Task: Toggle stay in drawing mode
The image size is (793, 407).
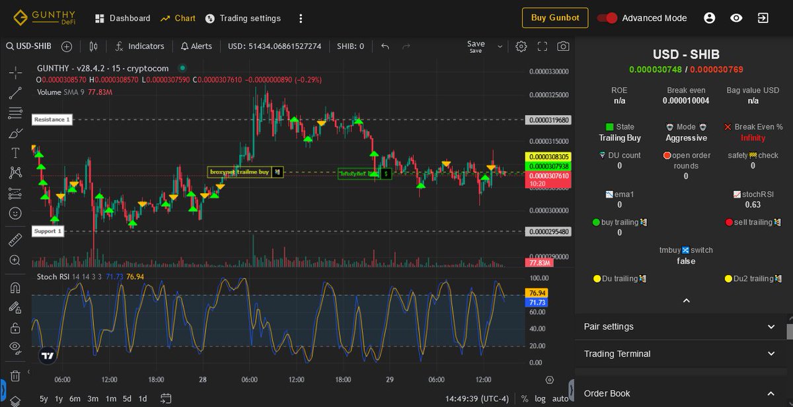Action: pyautogui.click(x=15, y=307)
